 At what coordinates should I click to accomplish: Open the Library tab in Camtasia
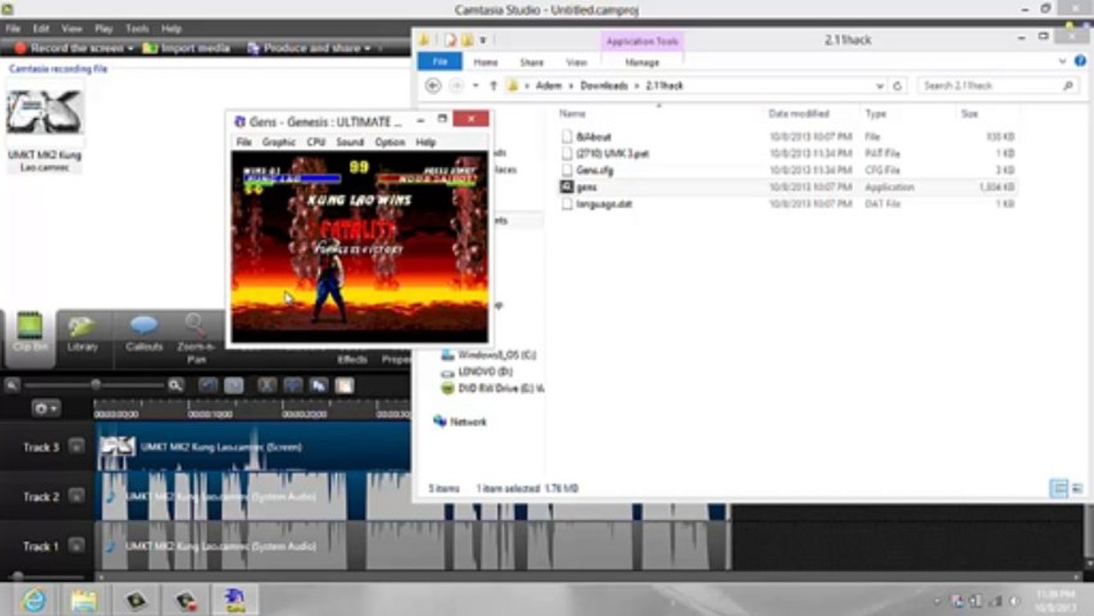coord(82,335)
